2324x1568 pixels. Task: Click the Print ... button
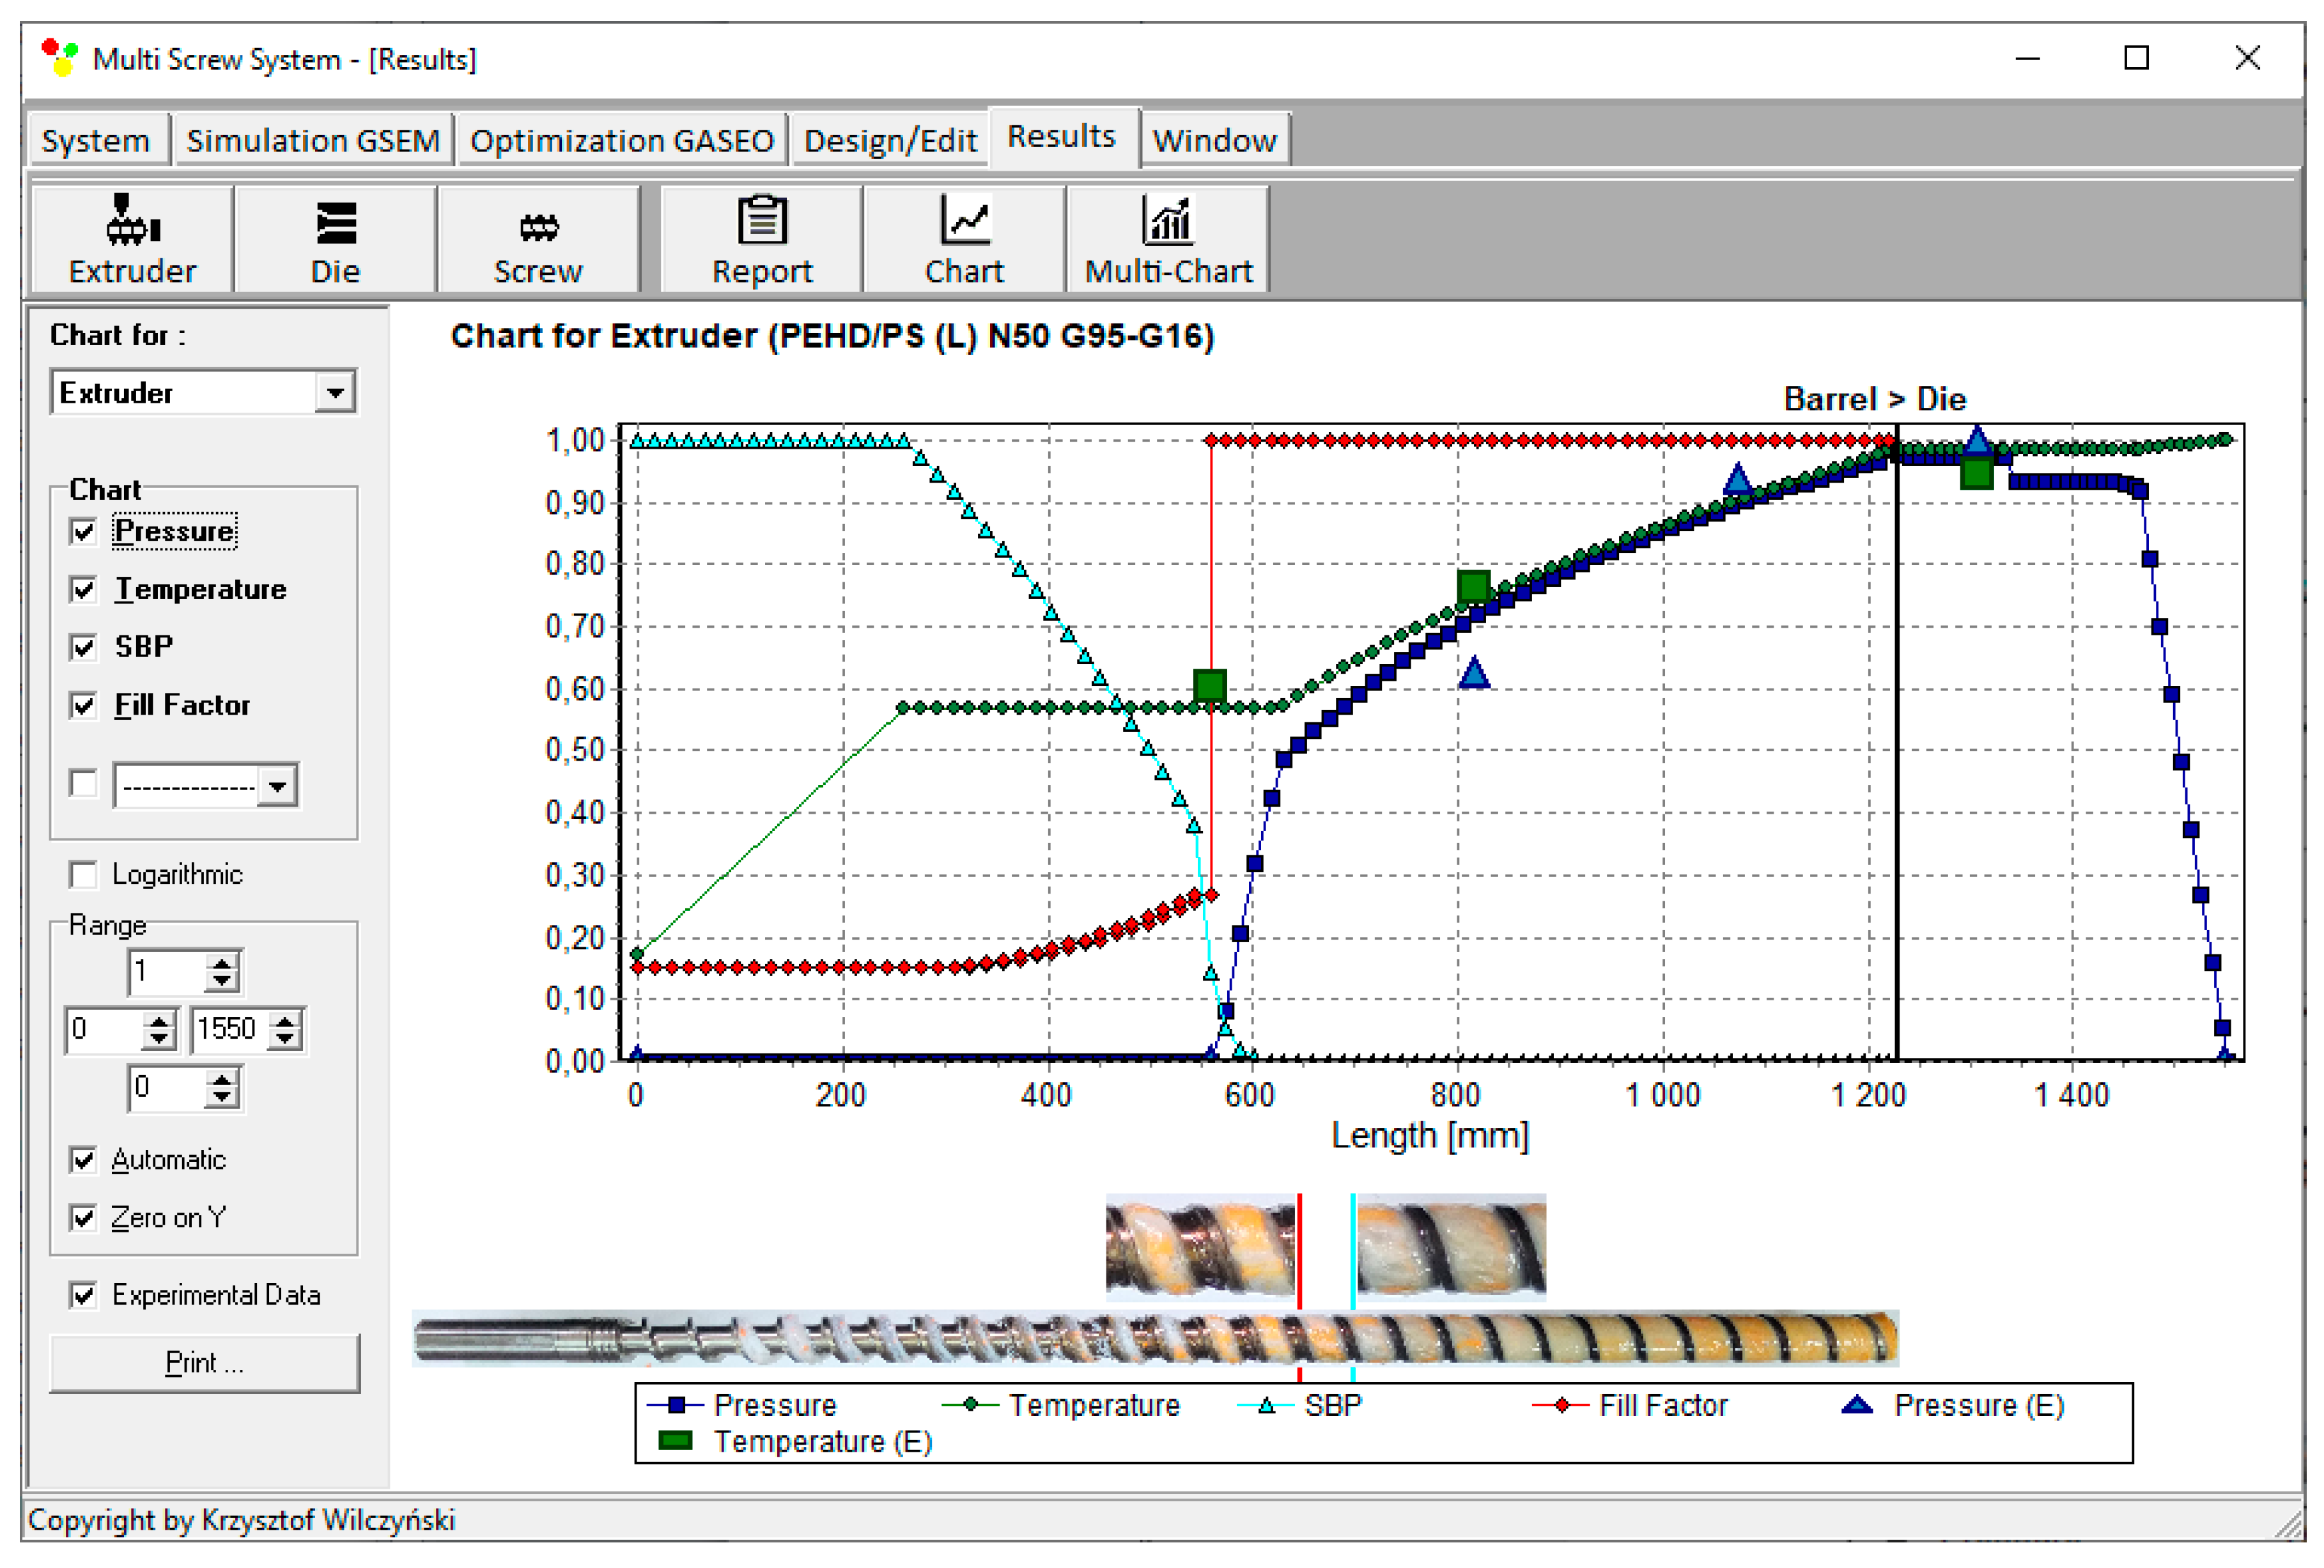(204, 1363)
